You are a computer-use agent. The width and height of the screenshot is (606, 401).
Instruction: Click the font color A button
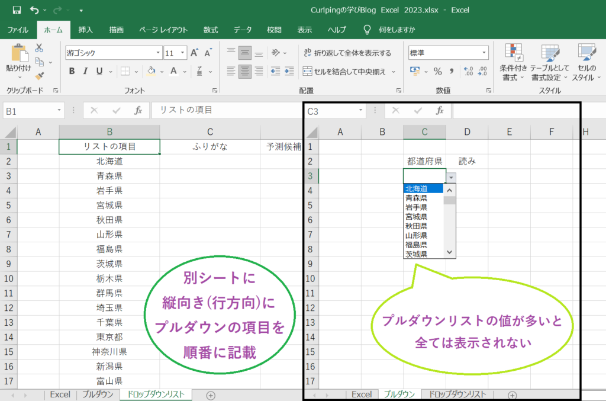pos(174,71)
